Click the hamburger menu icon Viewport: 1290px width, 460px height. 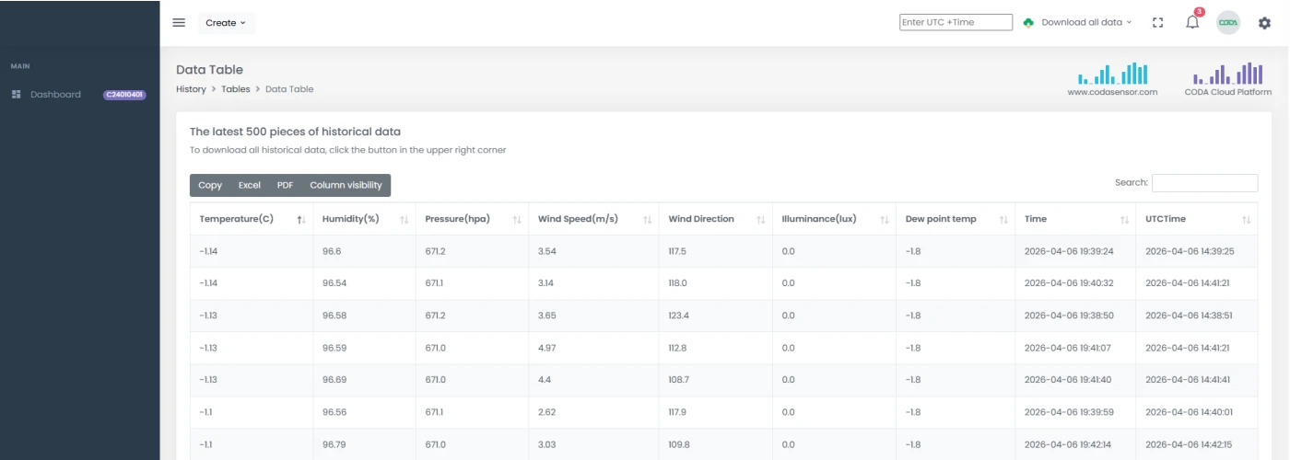click(179, 23)
